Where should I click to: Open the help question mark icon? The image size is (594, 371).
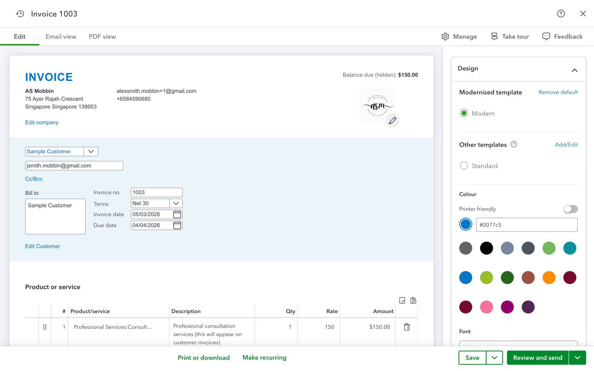pyautogui.click(x=561, y=14)
